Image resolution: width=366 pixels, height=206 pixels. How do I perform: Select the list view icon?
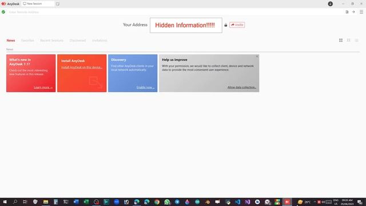(356, 41)
